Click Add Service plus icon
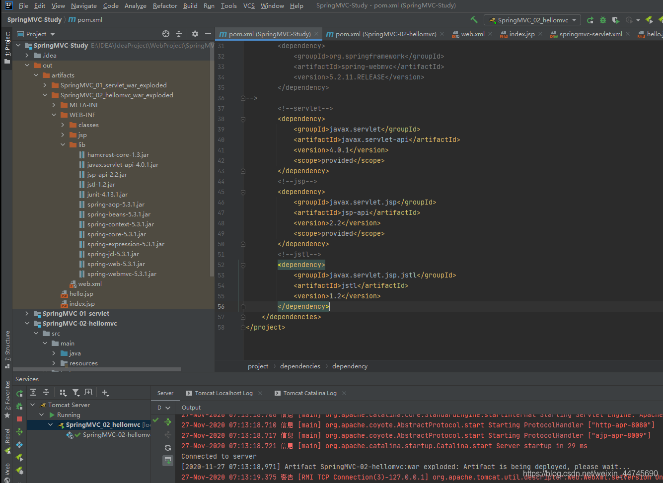The height and width of the screenshot is (483, 663). [x=105, y=392]
